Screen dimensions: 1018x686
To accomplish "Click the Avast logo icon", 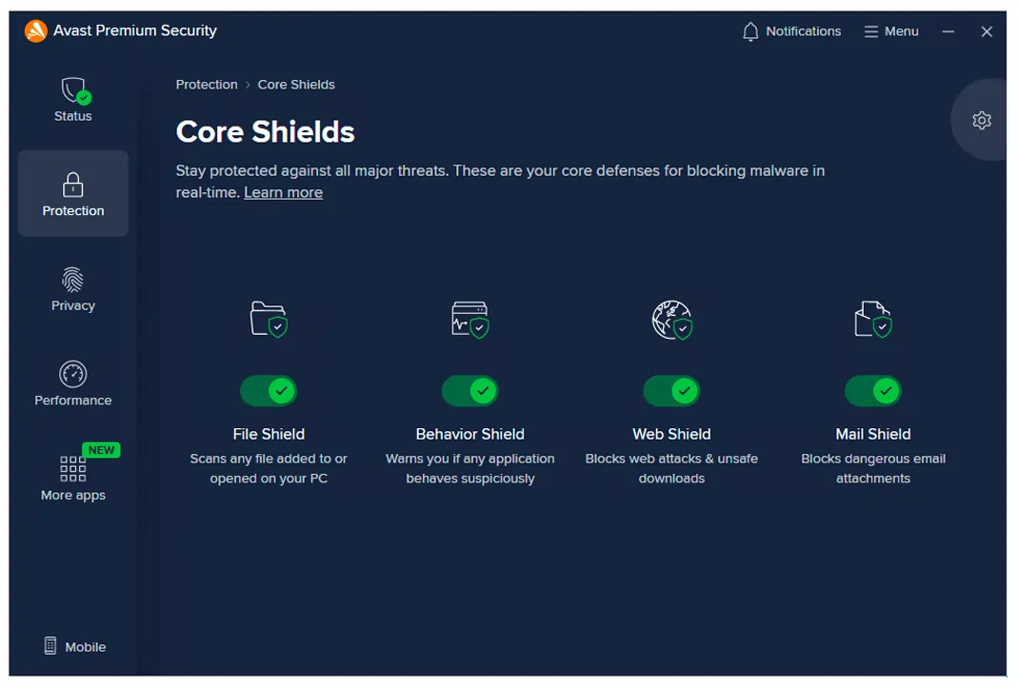I will click(x=35, y=30).
